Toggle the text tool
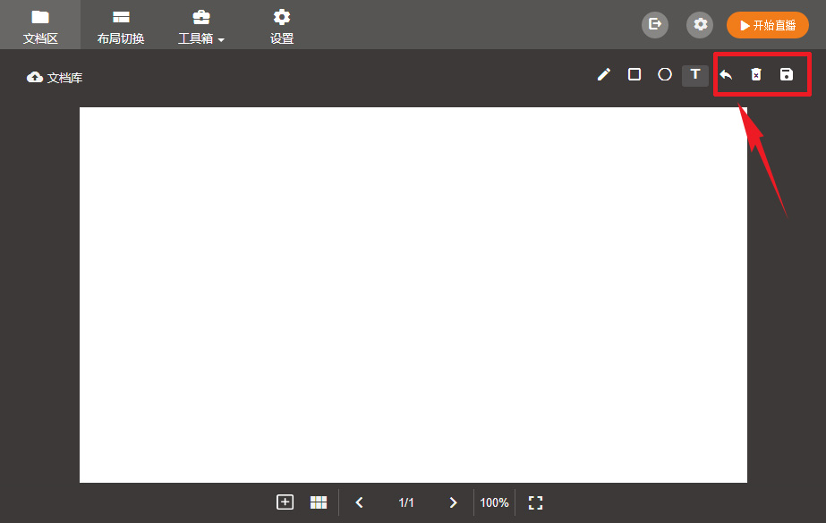 (695, 75)
